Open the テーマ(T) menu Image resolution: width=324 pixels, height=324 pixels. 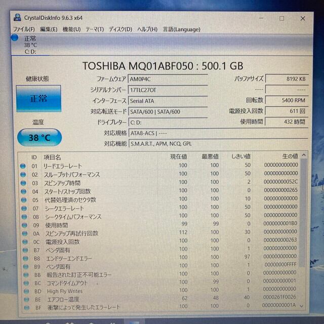pyautogui.click(x=95, y=29)
